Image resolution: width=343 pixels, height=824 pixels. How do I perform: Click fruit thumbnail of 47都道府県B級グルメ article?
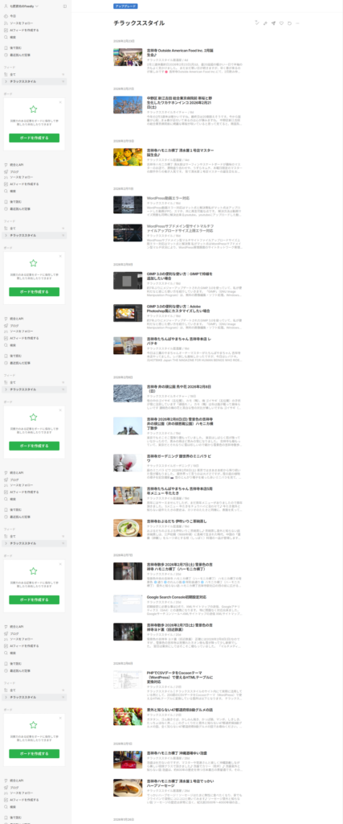pyautogui.click(x=128, y=716)
